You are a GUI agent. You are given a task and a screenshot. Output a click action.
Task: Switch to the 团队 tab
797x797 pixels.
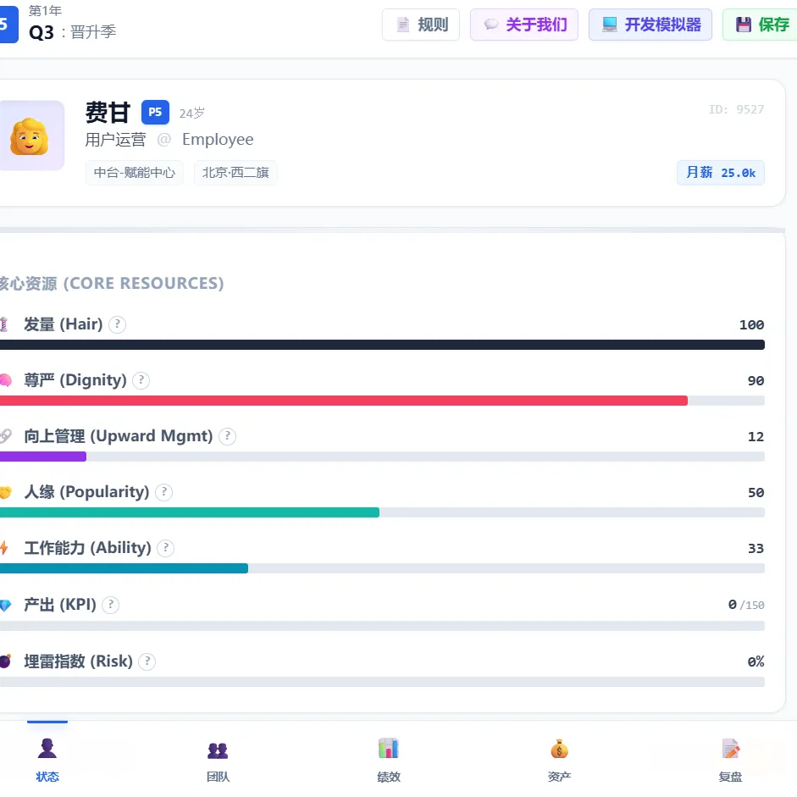click(x=218, y=760)
